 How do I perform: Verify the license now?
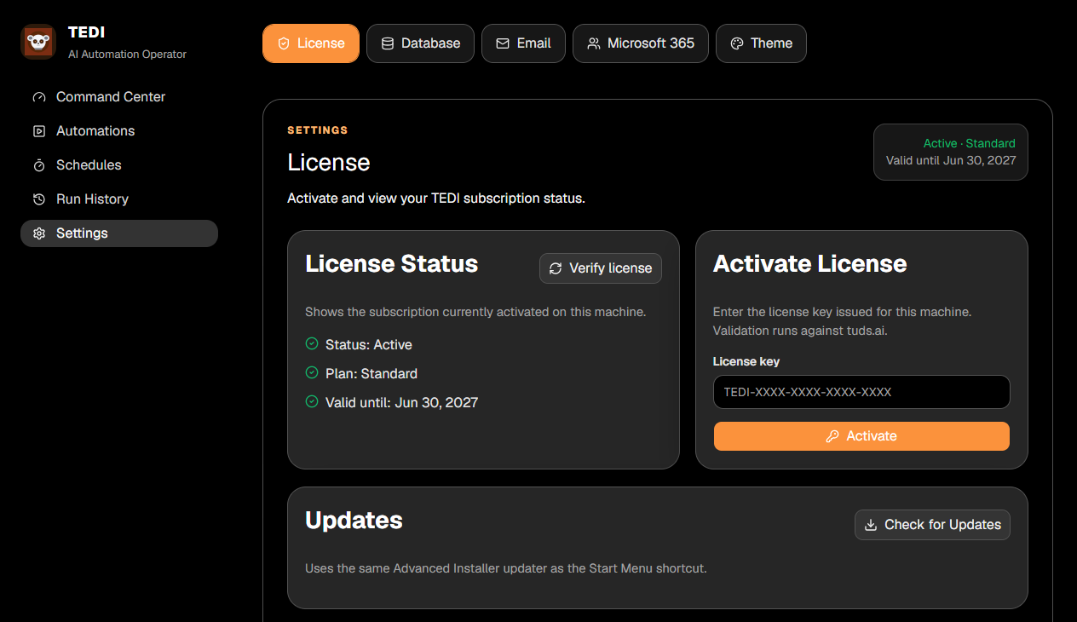[x=601, y=268]
